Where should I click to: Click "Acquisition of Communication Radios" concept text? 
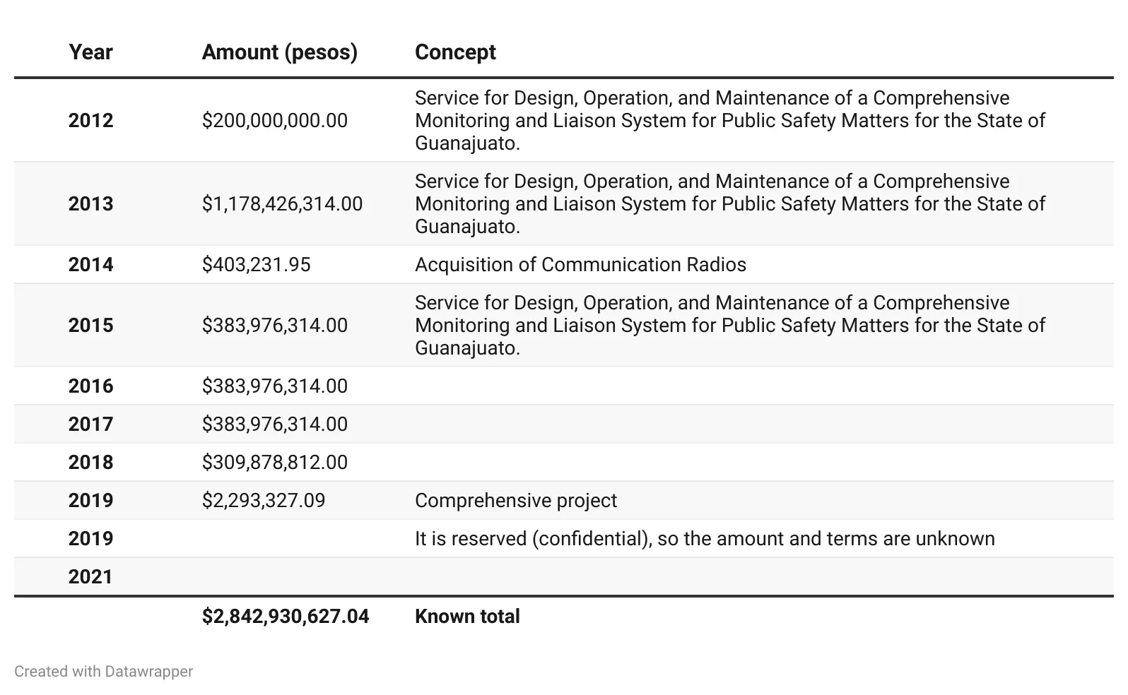click(x=580, y=265)
